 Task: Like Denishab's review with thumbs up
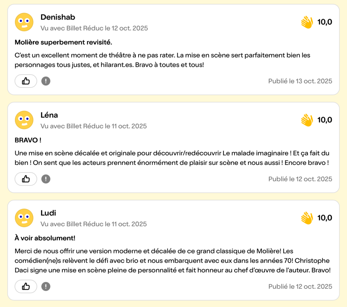point(26,81)
